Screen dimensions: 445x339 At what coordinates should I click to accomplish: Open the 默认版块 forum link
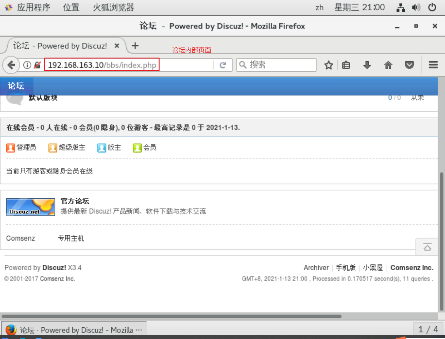point(43,98)
